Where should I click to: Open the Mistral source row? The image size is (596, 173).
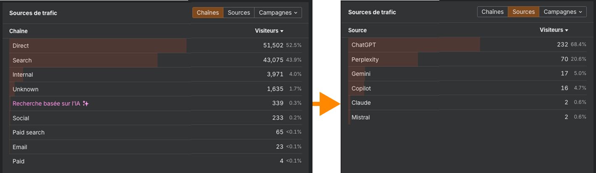(x=467, y=117)
